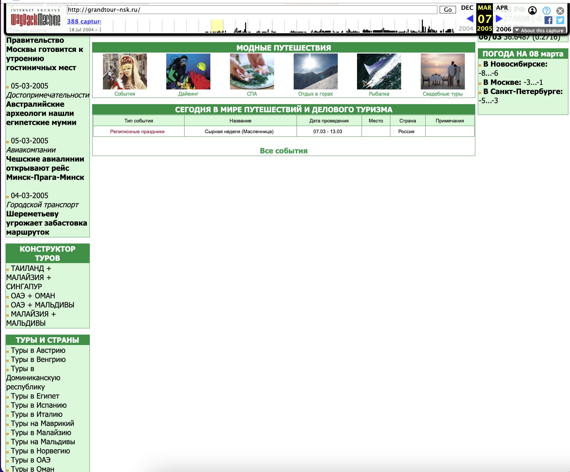Open news on Шереметьеву marshrutka strike

(x=47, y=223)
